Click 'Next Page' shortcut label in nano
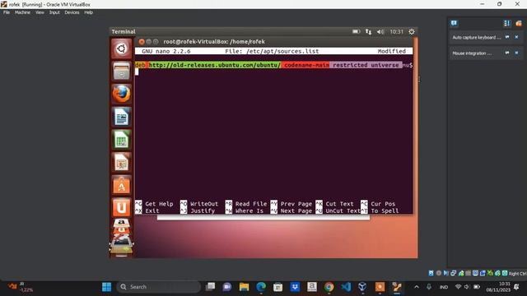This screenshot has height=296, width=527. tap(296, 210)
